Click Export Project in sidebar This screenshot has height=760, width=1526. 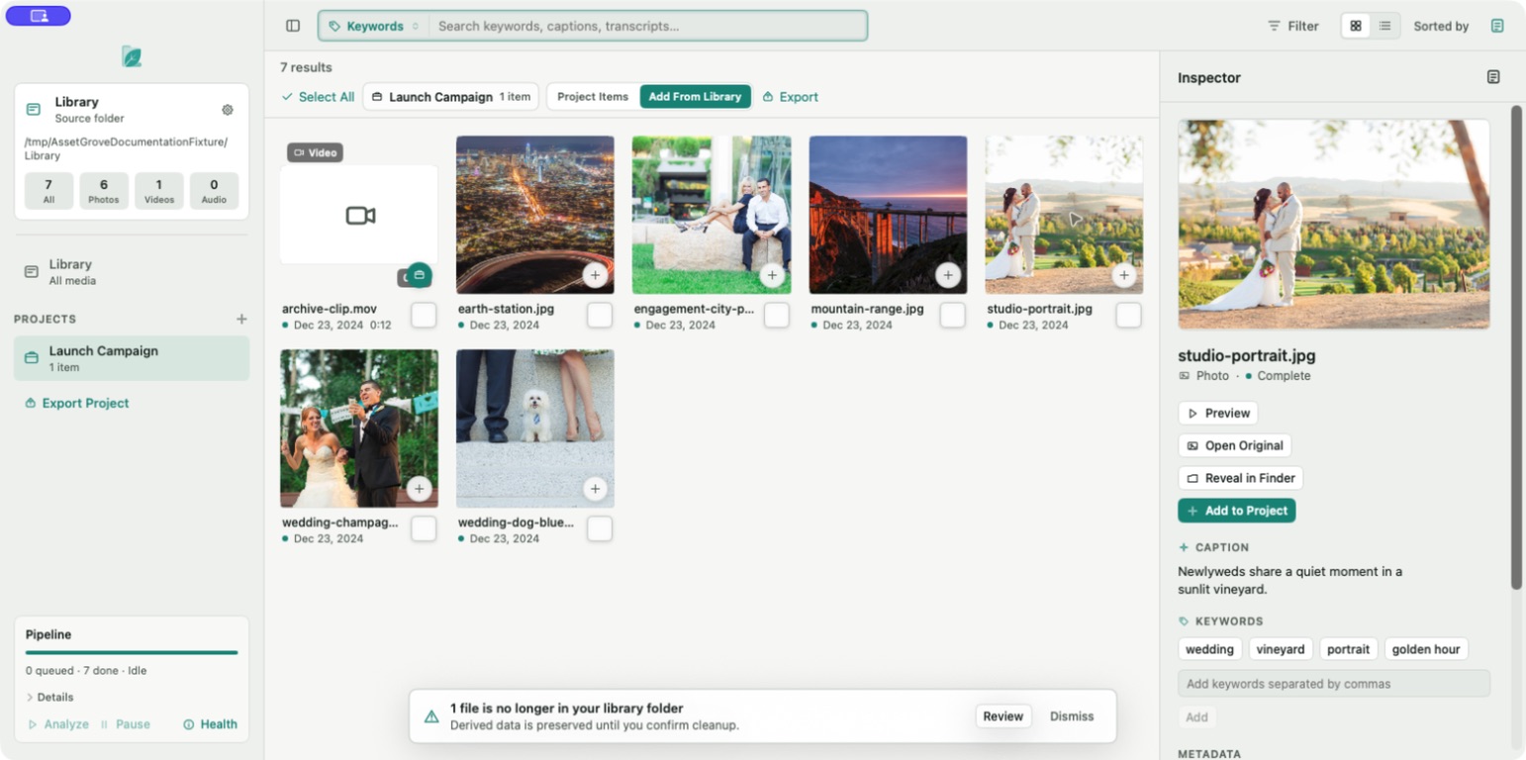coord(76,403)
